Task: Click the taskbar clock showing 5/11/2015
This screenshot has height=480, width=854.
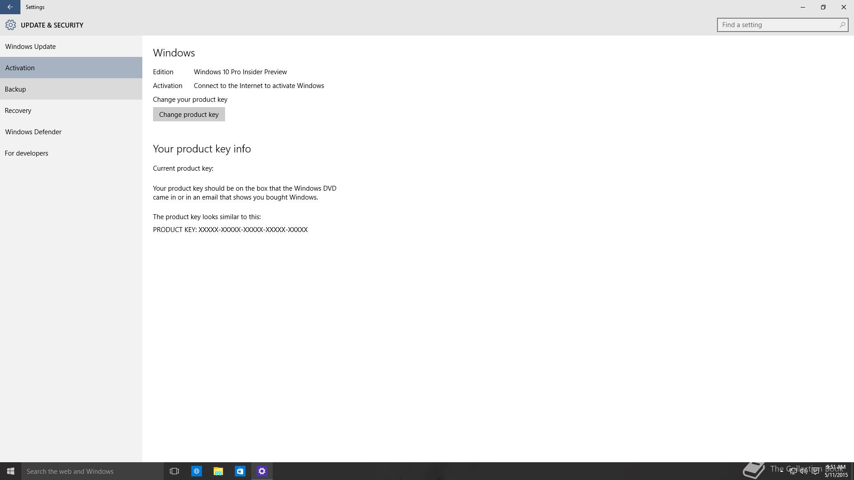Action: pyautogui.click(x=836, y=471)
